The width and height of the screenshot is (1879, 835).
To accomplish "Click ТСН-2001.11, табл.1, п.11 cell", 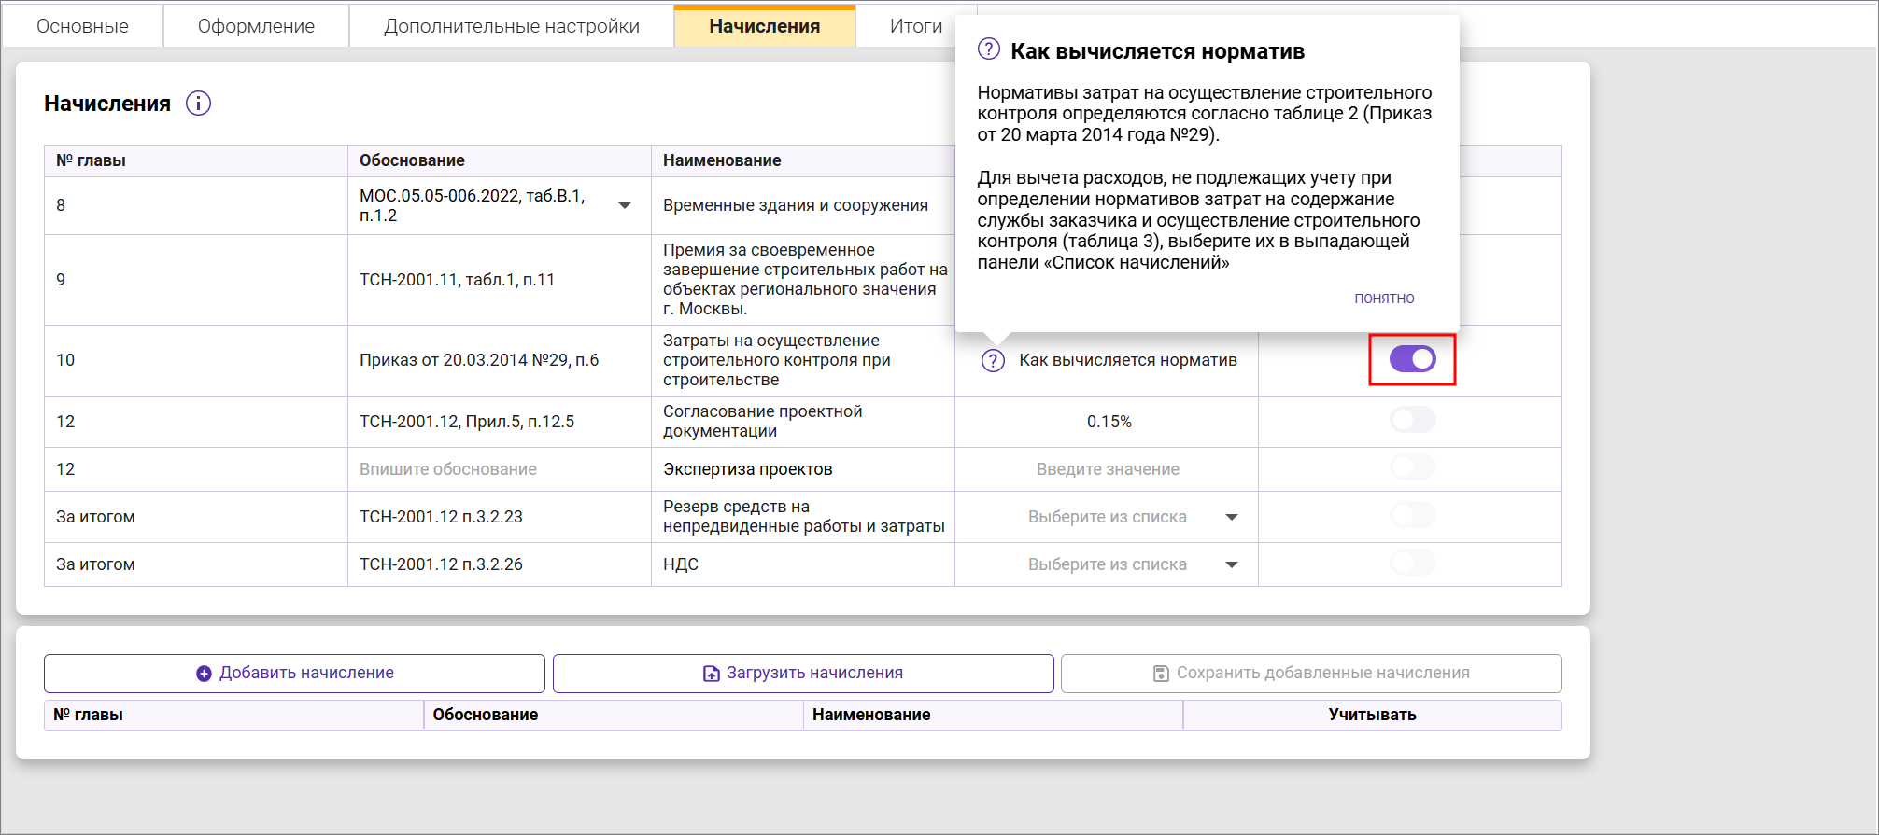I will [500, 280].
